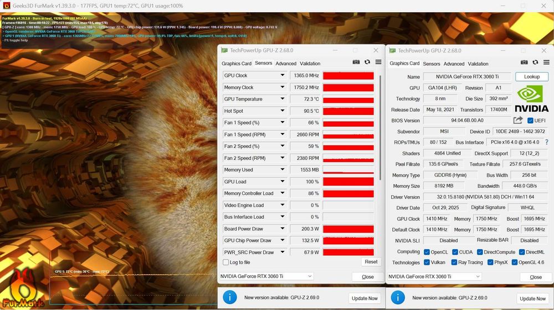Open the Memory Clock sensor dropdown arrow

pyautogui.click(x=283, y=87)
